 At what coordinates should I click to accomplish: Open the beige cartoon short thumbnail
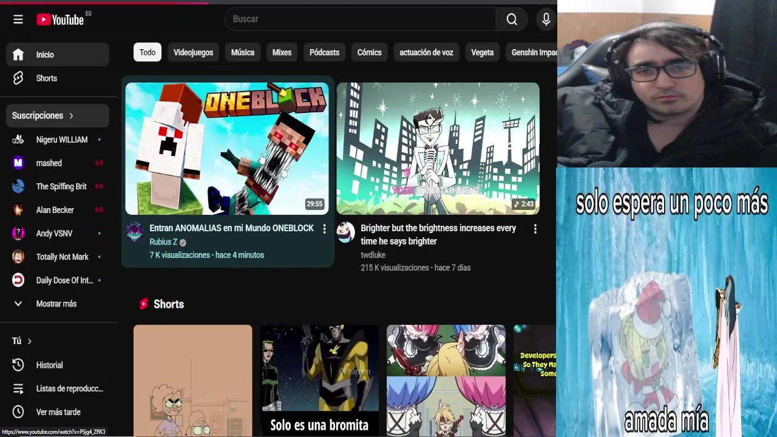192,381
